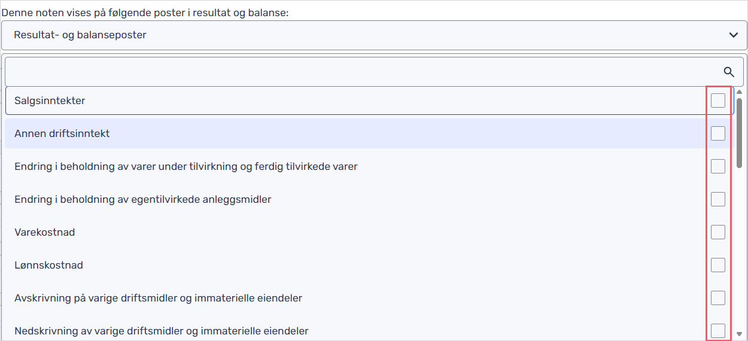Pick the Lønnskostnad option text
This screenshot has height=341, width=748.
pyautogui.click(x=49, y=265)
